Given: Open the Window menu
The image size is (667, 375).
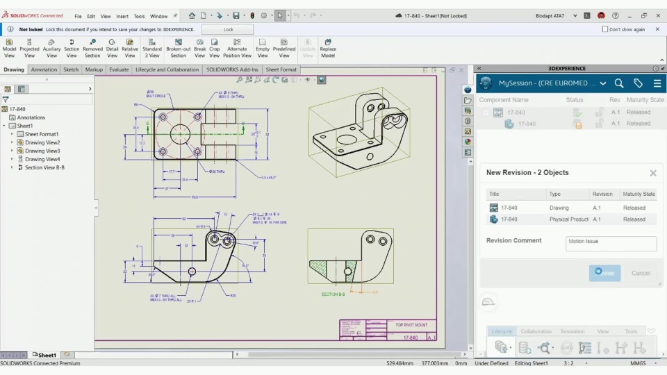Looking at the screenshot, I should pos(158,16).
